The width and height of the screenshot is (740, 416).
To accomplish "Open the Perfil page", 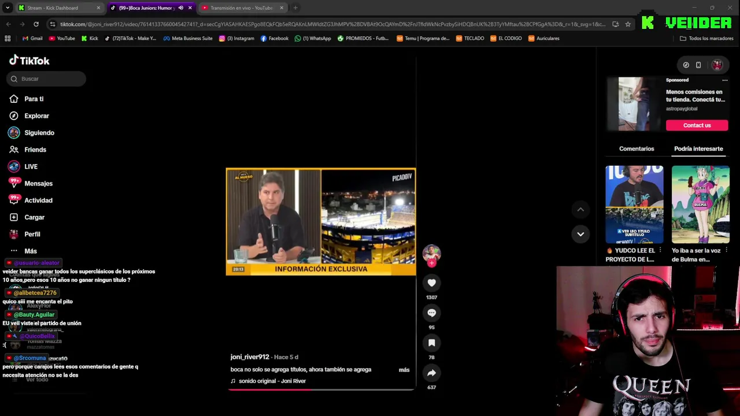I will tap(25, 234).
